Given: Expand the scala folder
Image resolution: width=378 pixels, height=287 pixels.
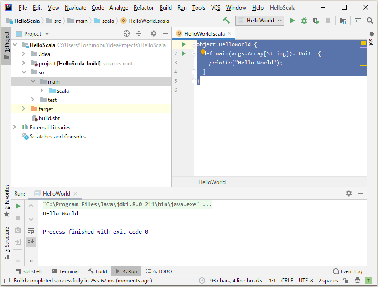Looking at the screenshot, I should pyautogui.click(x=42, y=90).
